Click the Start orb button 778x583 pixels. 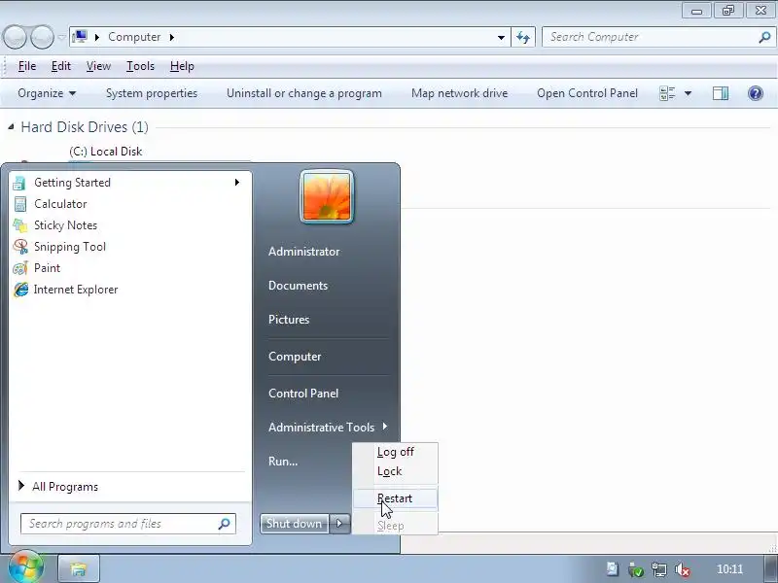pyautogui.click(x=25, y=567)
